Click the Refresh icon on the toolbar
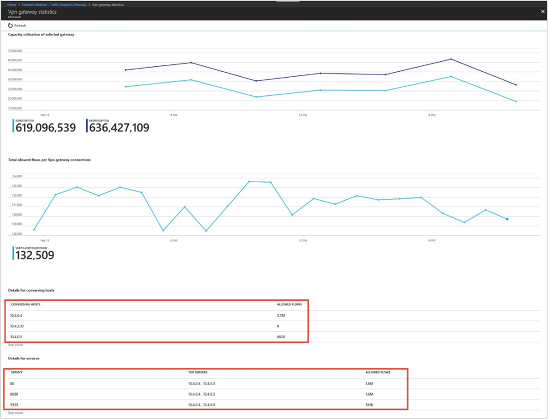The height and width of the screenshot is (419, 548). click(x=11, y=26)
